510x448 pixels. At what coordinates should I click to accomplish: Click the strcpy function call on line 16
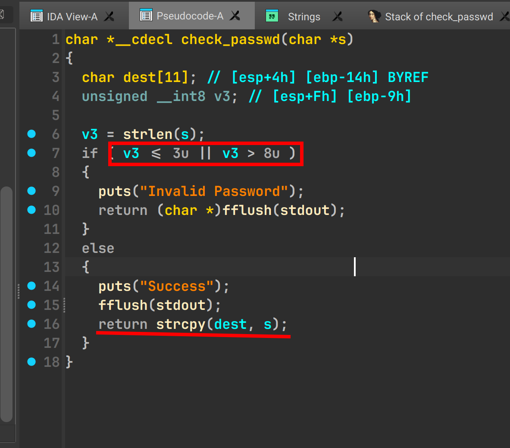click(x=180, y=324)
